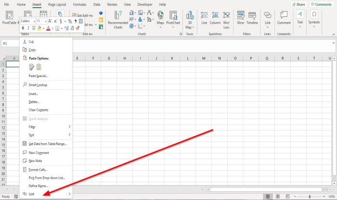Click Increase Font Size in mini toolbar

tap(50, 21)
